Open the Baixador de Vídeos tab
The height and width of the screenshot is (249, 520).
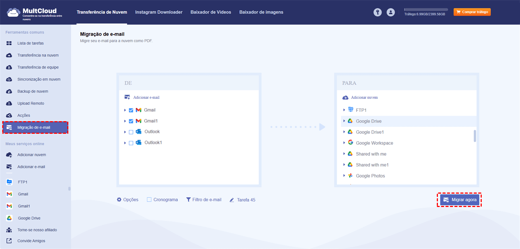click(211, 12)
